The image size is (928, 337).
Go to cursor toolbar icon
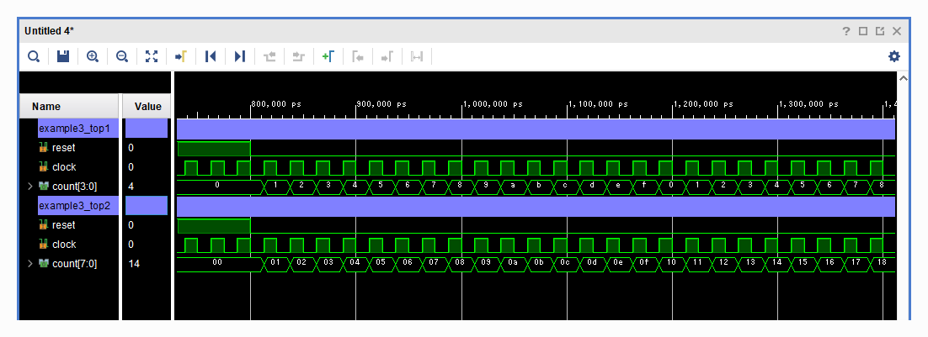181,56
